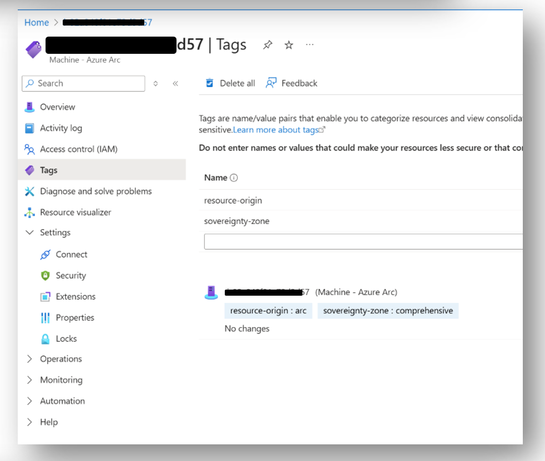The image size is (545, 461).
Task: Click the Activity log icon
Action: tap(29, 128)
